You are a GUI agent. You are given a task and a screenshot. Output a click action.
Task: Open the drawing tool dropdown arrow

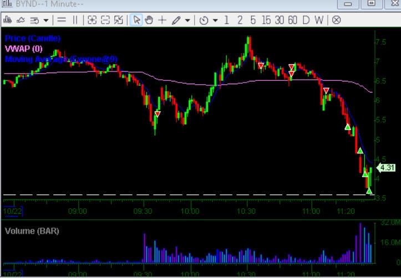pos(187,20)
